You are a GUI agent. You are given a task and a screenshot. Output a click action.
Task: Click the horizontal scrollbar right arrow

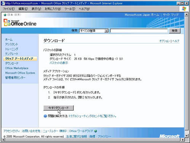182,140
